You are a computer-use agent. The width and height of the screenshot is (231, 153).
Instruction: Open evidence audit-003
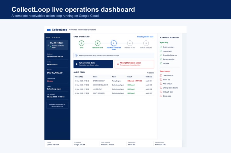tap(149, 85)
